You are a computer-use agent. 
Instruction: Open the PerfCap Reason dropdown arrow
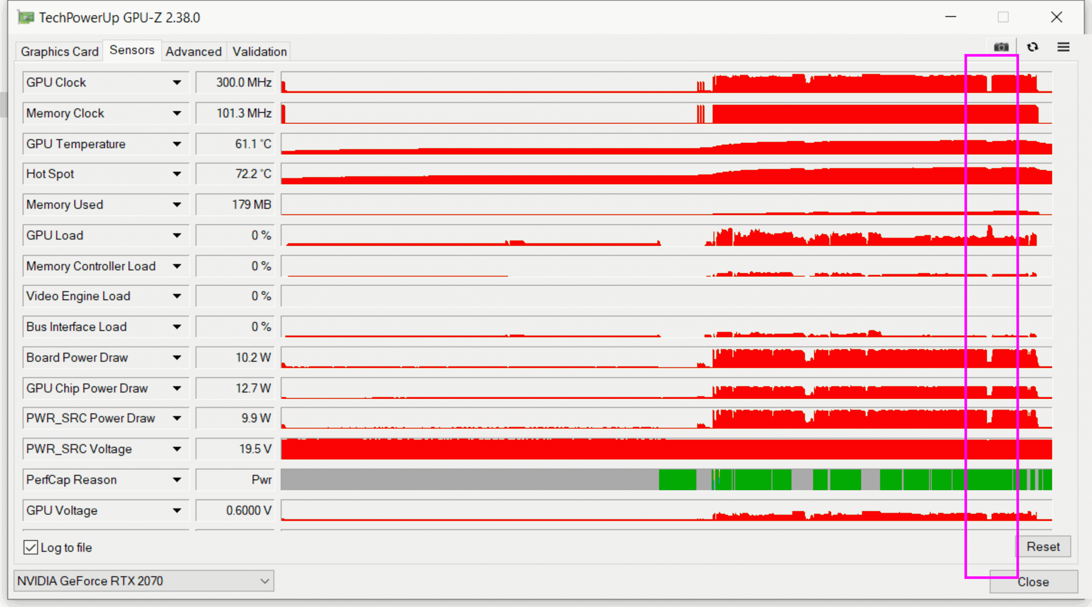tap(177, 480)
